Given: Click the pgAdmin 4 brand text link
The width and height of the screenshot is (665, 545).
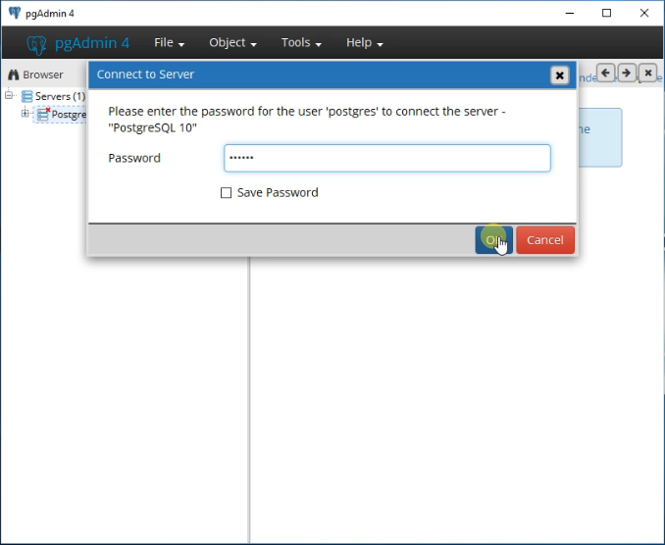Looking at the screenshot, I should click(x=92, y=43).
